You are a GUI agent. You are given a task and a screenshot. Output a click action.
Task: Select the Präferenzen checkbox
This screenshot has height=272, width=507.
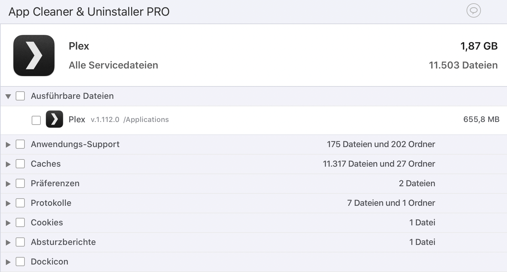(20, 183)
